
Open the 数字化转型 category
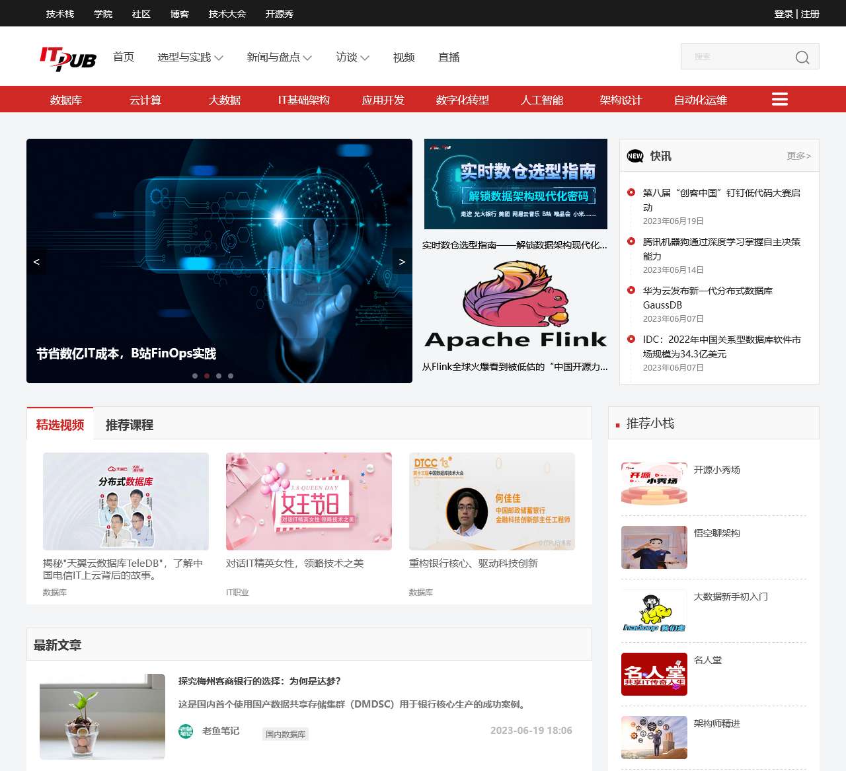pyautogui.click(x=463, y=100)
